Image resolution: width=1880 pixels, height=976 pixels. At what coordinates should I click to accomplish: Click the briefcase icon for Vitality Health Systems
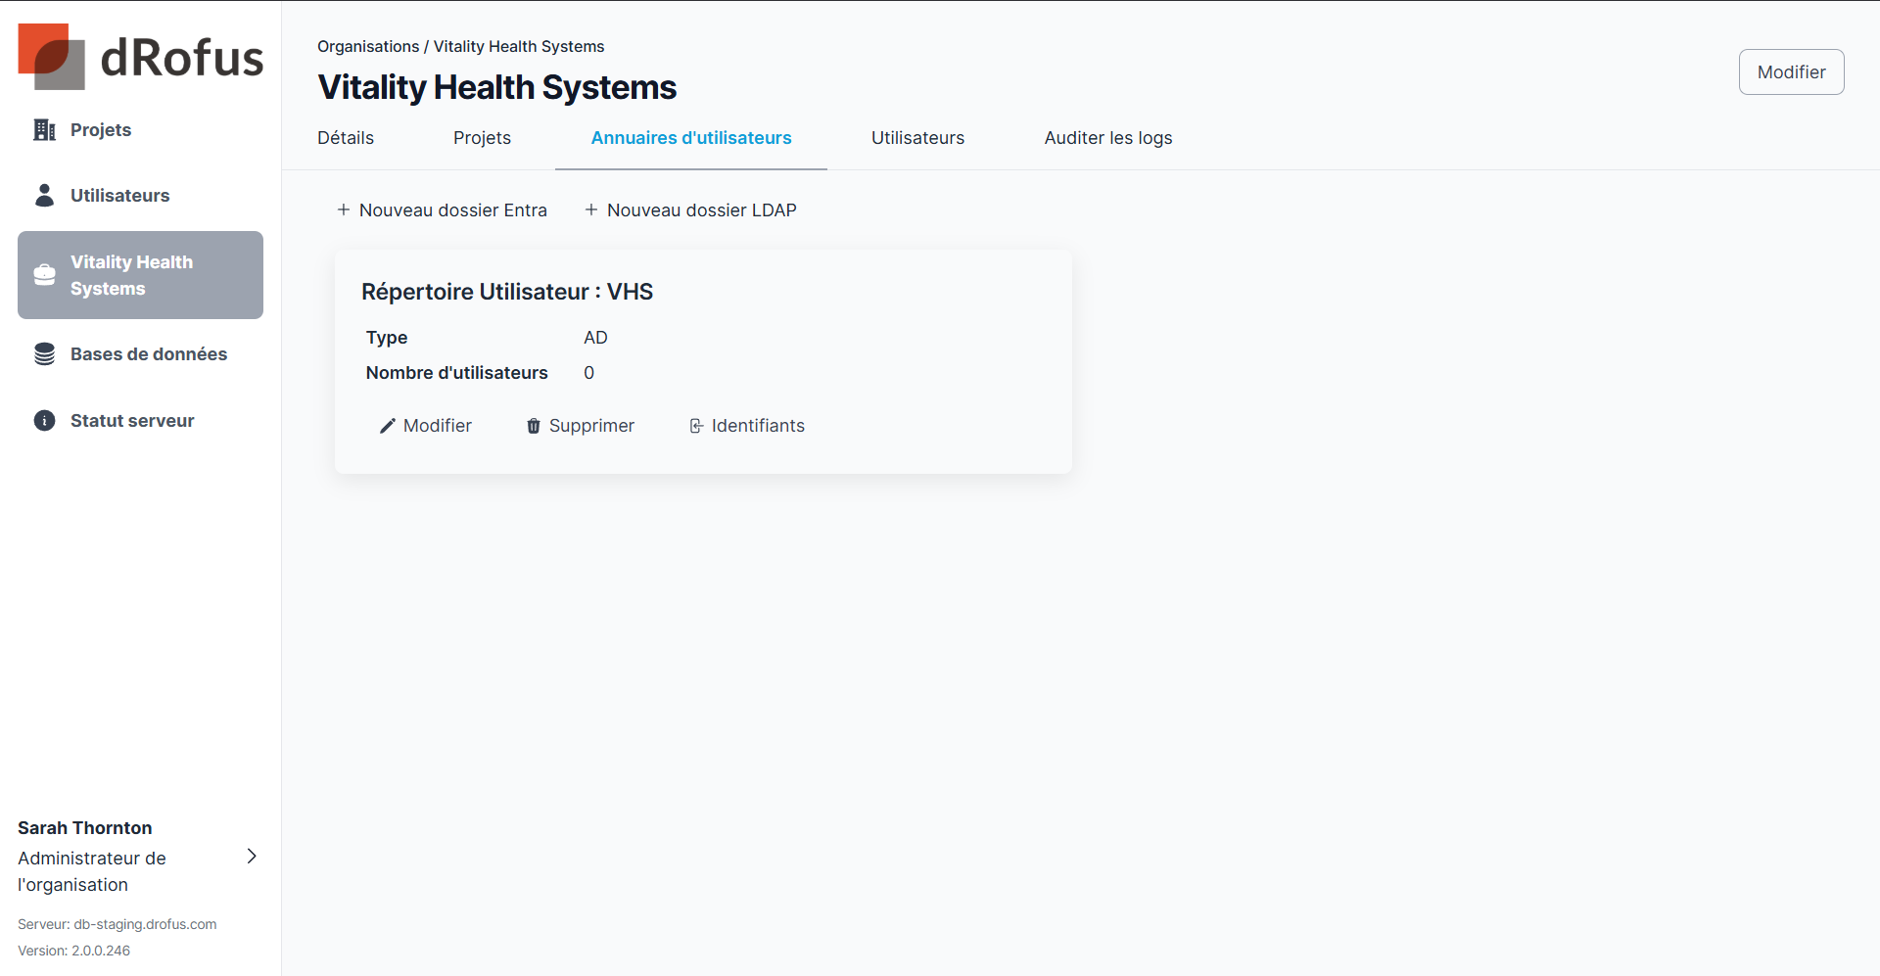[x=44, y=275]
